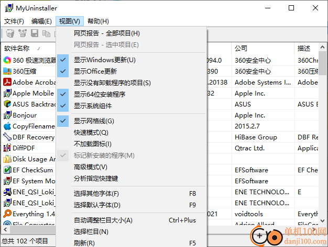Click the ASUS Backtracker icon
This screenshot has width=328, height=247.
pos(7,104)
